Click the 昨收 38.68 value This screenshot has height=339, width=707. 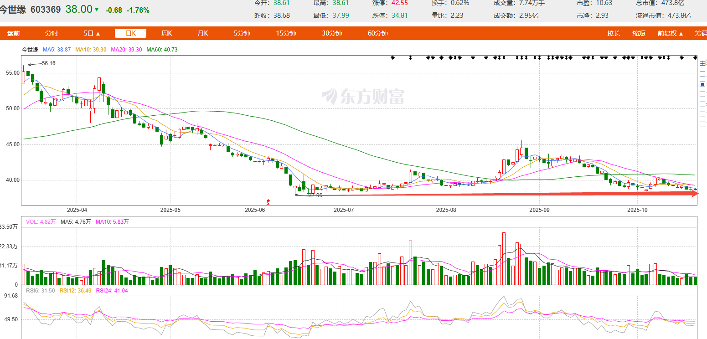pos(281,15)
